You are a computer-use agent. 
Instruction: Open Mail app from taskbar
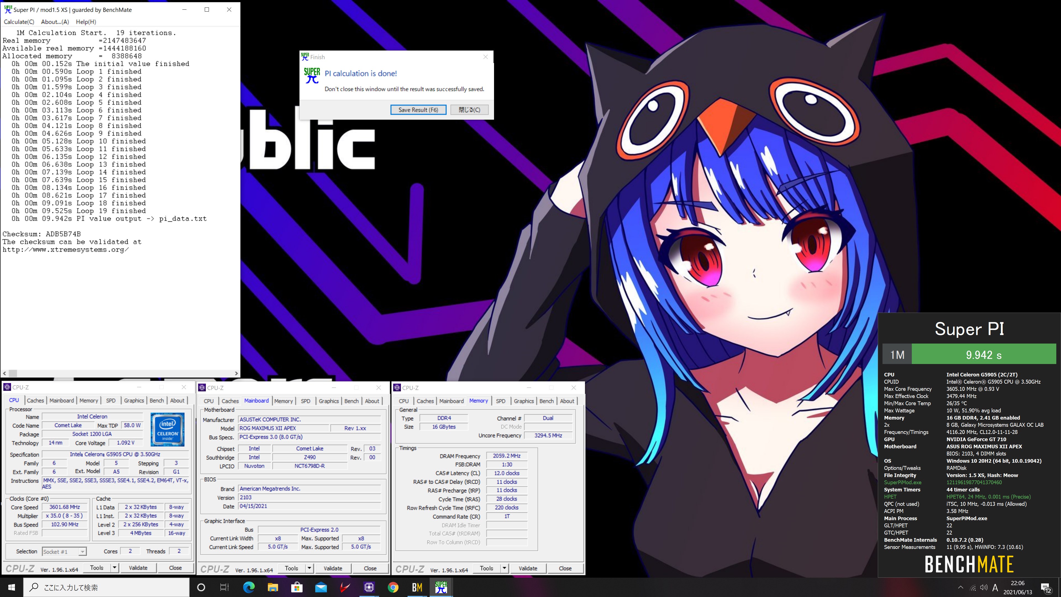point(321,587)
